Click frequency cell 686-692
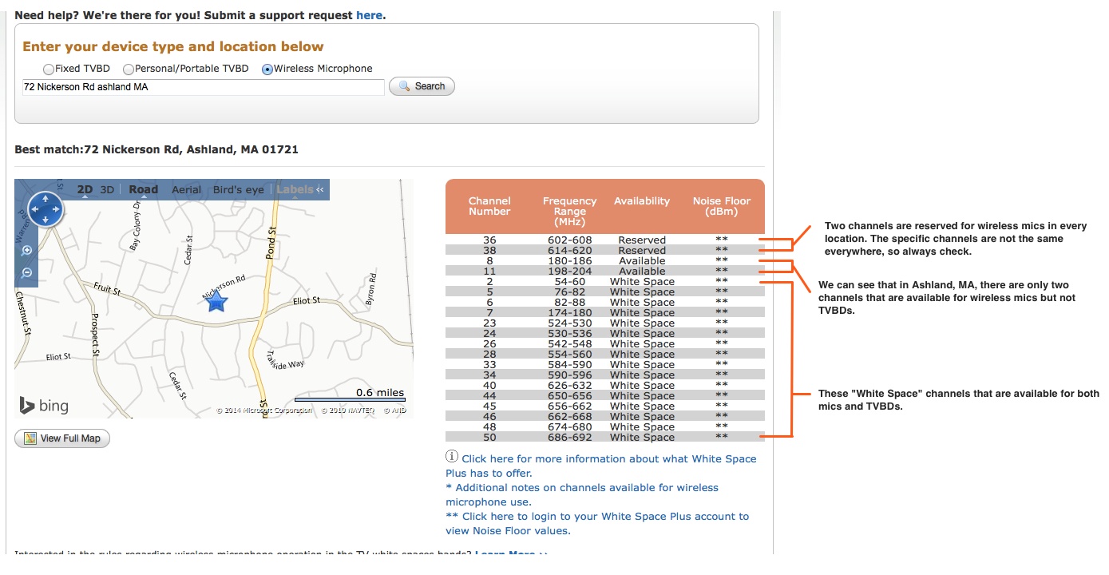 point(569,437)
